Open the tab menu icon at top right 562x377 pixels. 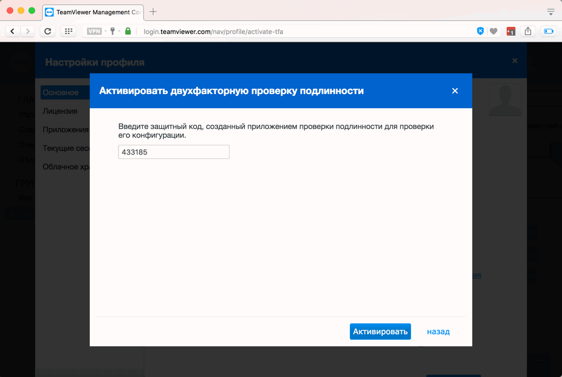tap(551, 12)
